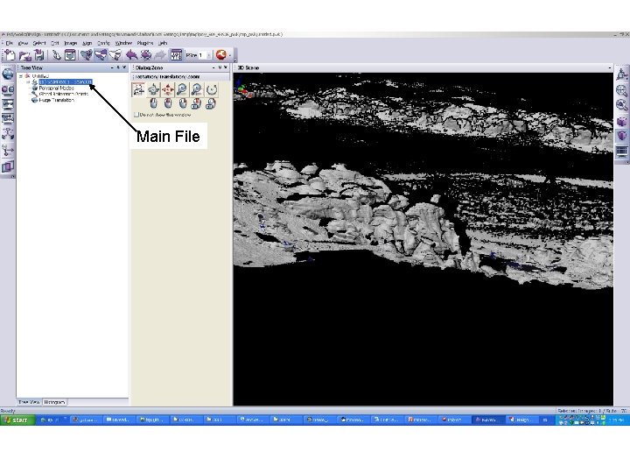Select the rotate-translate mode icon in Dialog Zone
The height and width of the screenshot is (473, 630).
[138, 89]
